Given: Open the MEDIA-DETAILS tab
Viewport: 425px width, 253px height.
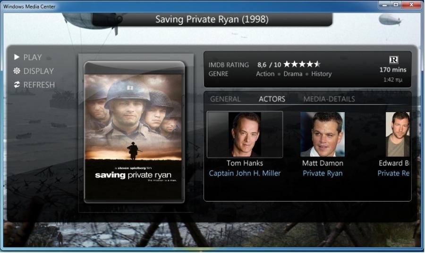Looking at the screenshot, I should click(x=329, y=99).
